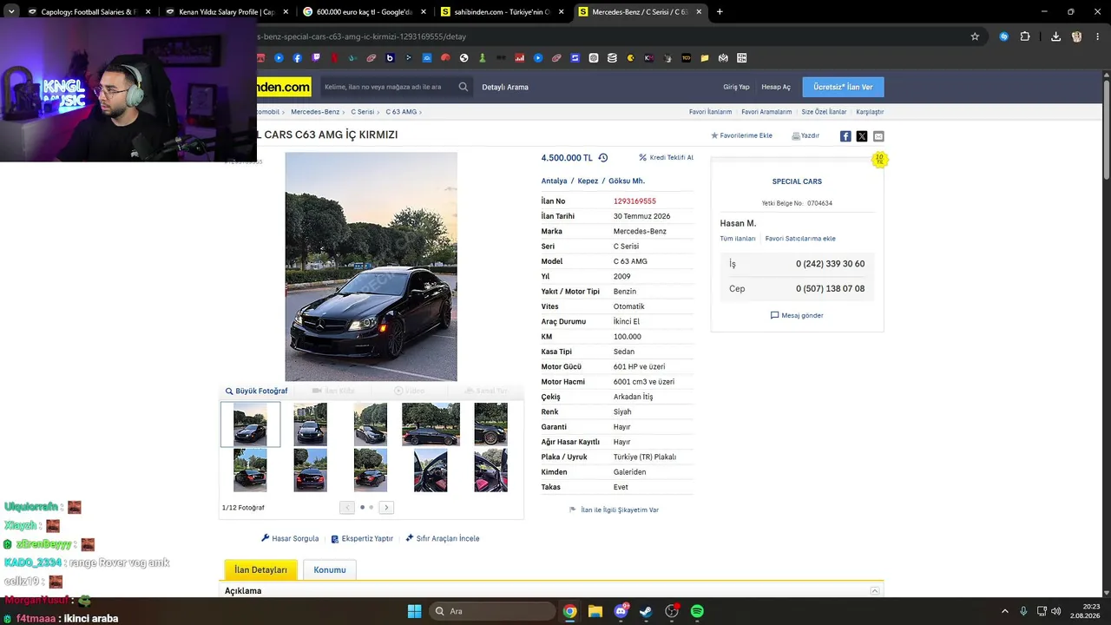Viewport: 1111px width, 625px height.
Task: Click the Windows taskbar search box Ara
Action: (x=492, y=611)
